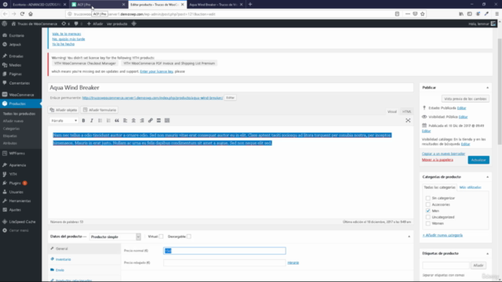Click Añadir nueva categoría link
The image size is (502, 282).
[x=442, y=235]
